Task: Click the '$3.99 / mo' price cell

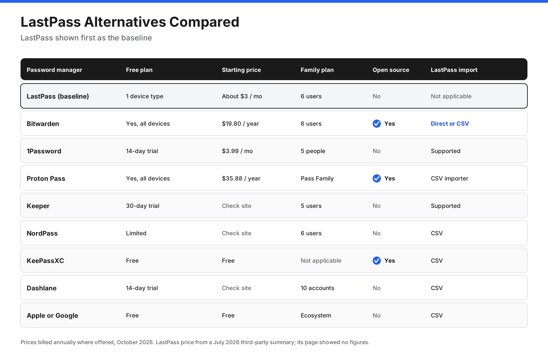Action: pos(237,151)
